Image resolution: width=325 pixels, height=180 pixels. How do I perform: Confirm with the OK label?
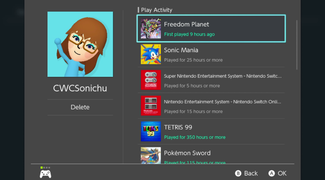(282, 174)
